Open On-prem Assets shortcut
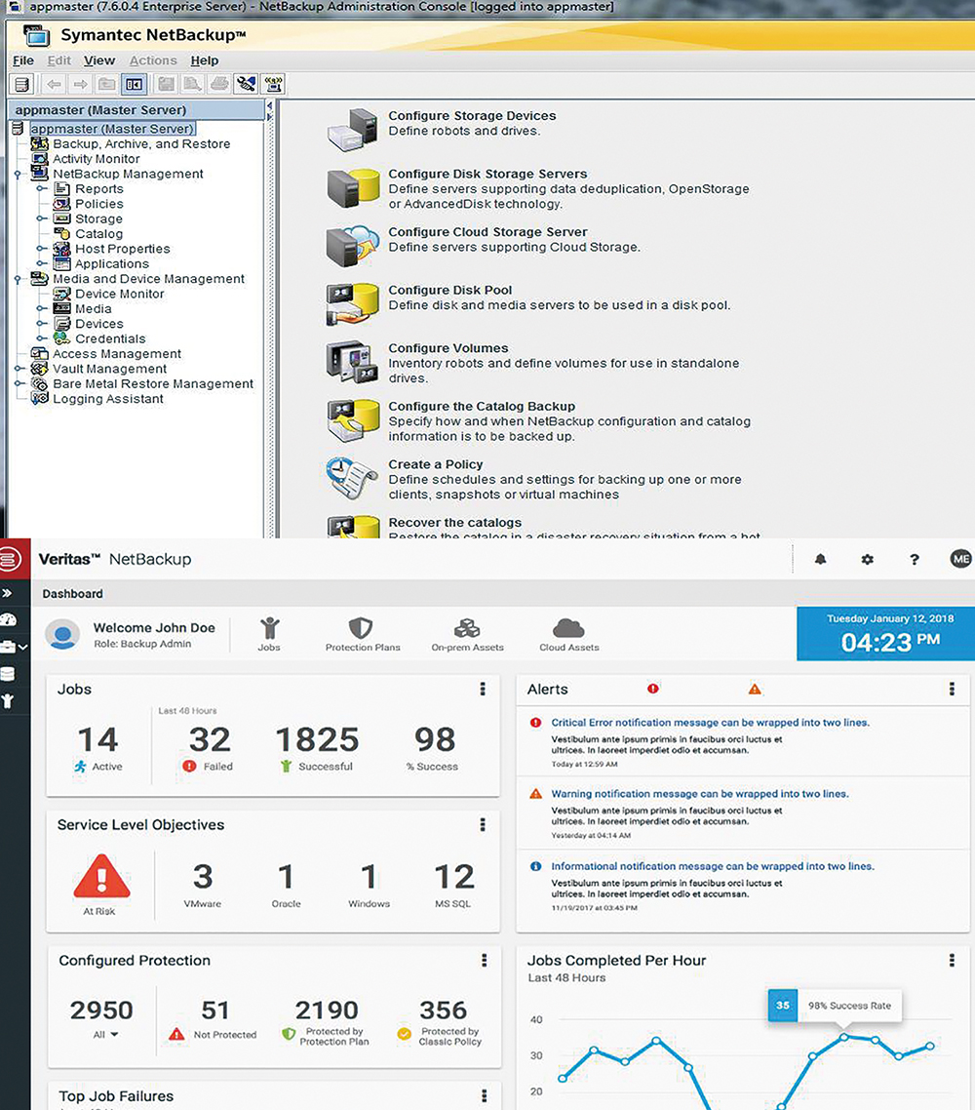The image size is (975, 1110). coord(468,634)
